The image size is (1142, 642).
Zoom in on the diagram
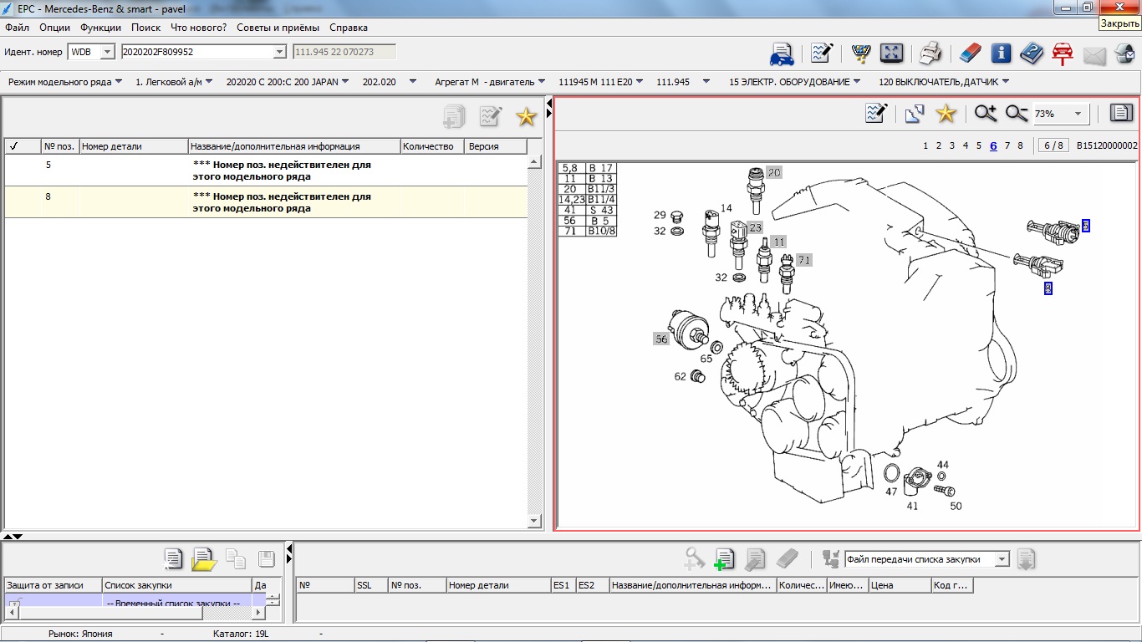tap(986, 113)
